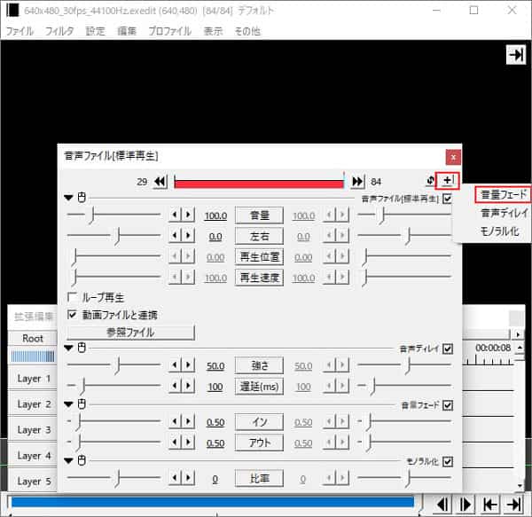Image resolution: width=532 pixels, height=517 pixels.
Task: Decrease left 音量 value with arrow
Action: click(175, 215)
